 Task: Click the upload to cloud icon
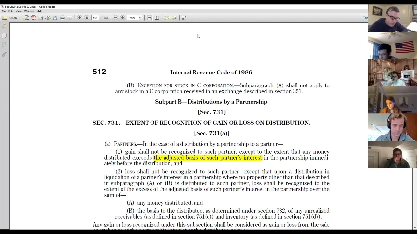pos(48,18)
